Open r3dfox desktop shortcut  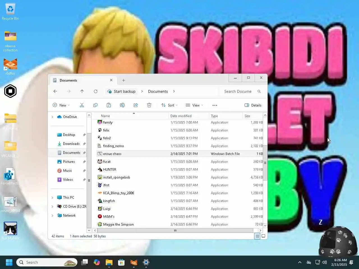(10, 67)
